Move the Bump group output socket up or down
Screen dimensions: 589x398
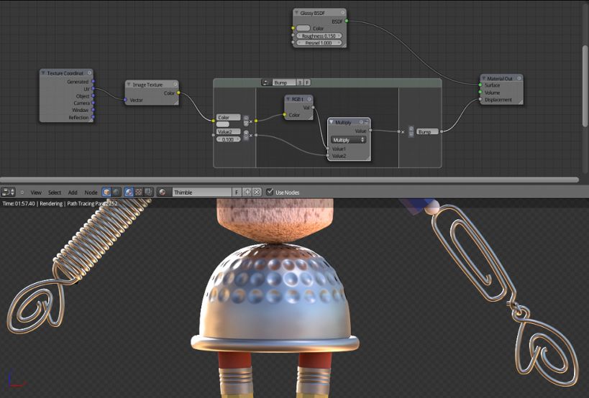[411, 131]
